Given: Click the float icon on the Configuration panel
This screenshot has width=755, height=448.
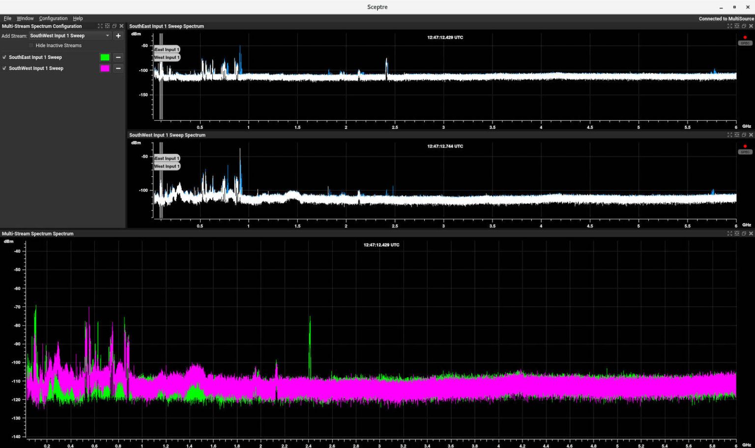Looking at the screenshot, I should point(114,26).
